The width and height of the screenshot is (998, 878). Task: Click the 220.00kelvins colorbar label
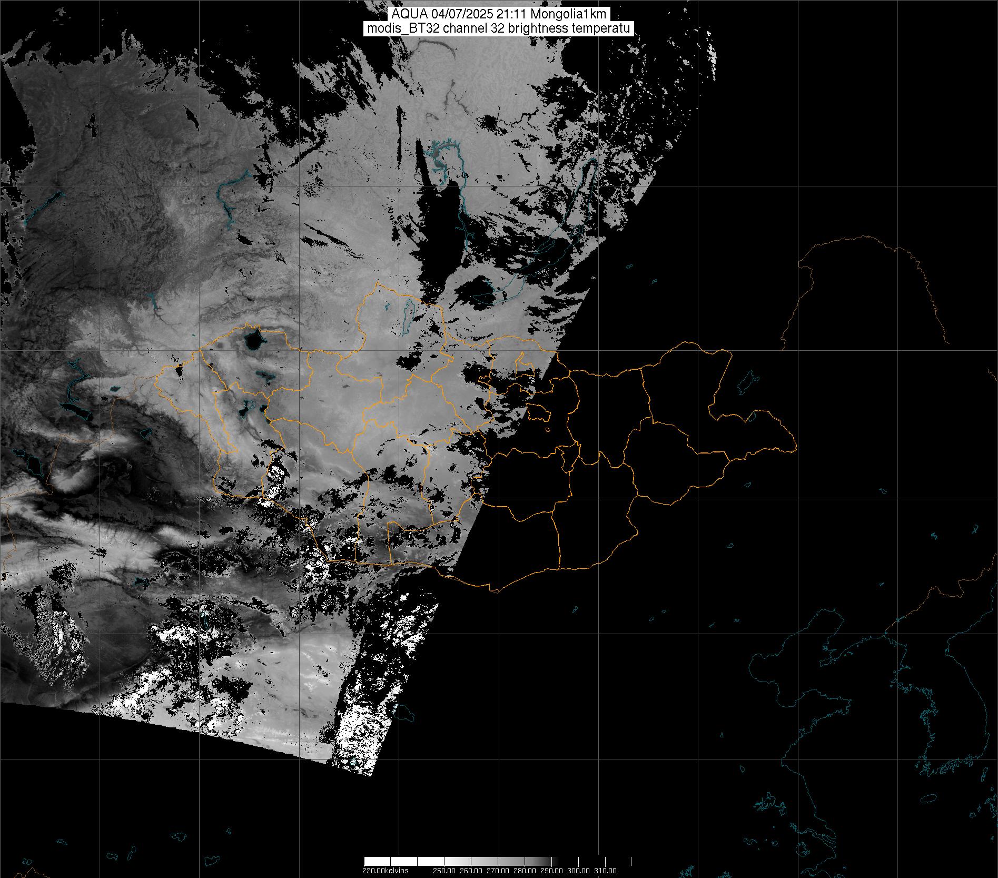coord(385,870)
